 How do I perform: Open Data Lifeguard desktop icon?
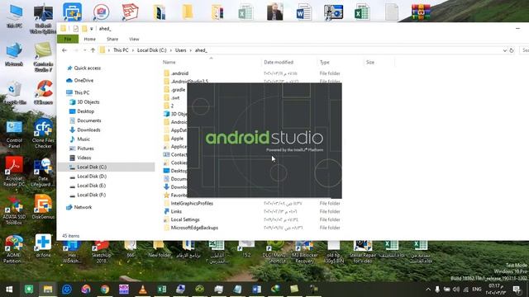tap(43, 172)
